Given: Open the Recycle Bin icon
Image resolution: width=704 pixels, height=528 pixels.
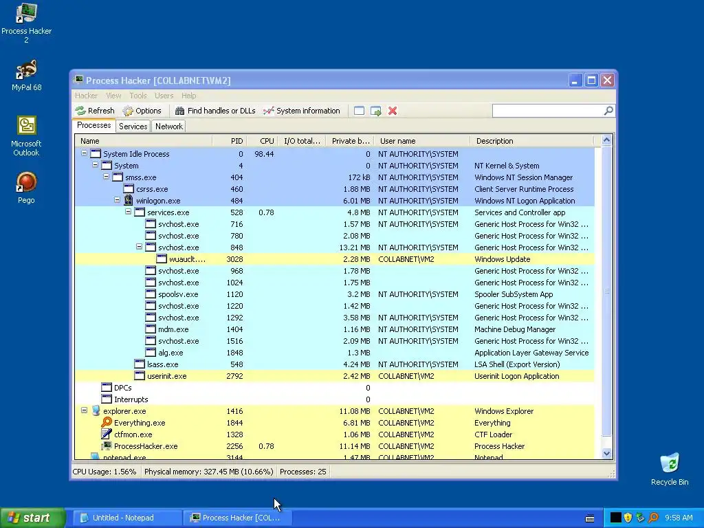Looking at the screenshot, I should 670,469.
